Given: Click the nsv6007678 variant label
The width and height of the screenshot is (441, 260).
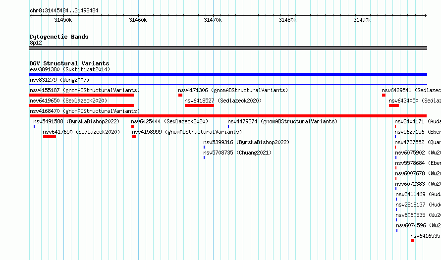Looking at the screenshot, I should (x=418, y=173).
